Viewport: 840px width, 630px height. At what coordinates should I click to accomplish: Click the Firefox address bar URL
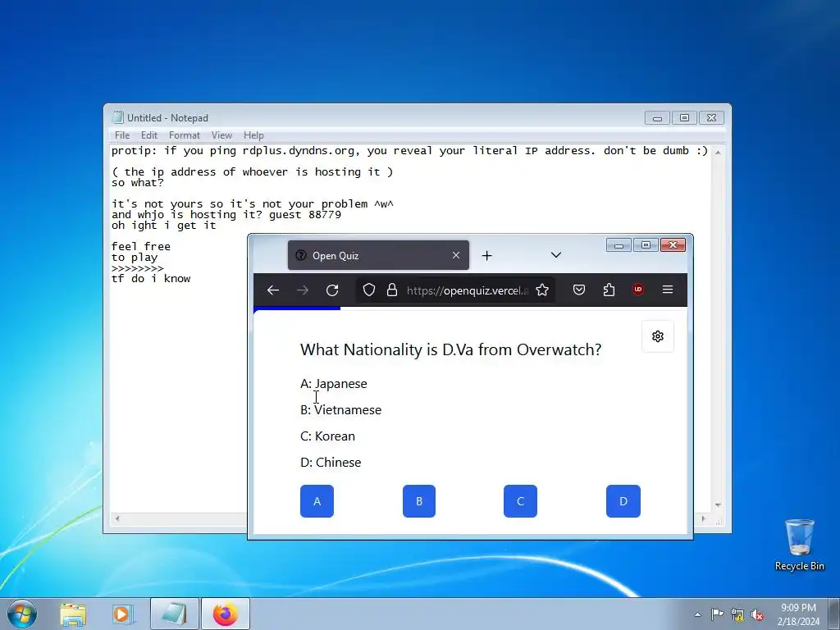click(x=467, y=290)
